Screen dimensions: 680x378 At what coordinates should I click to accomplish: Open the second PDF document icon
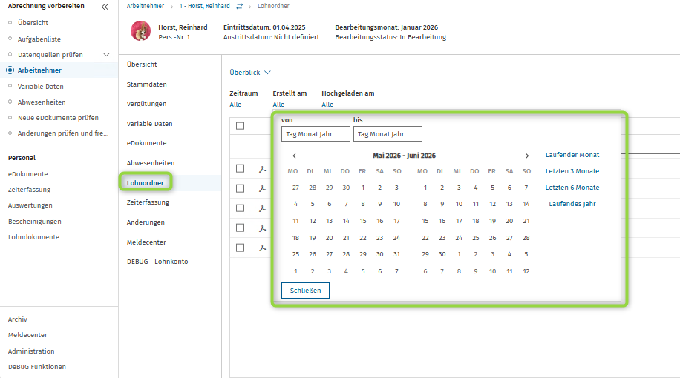[x=262, y=188]
